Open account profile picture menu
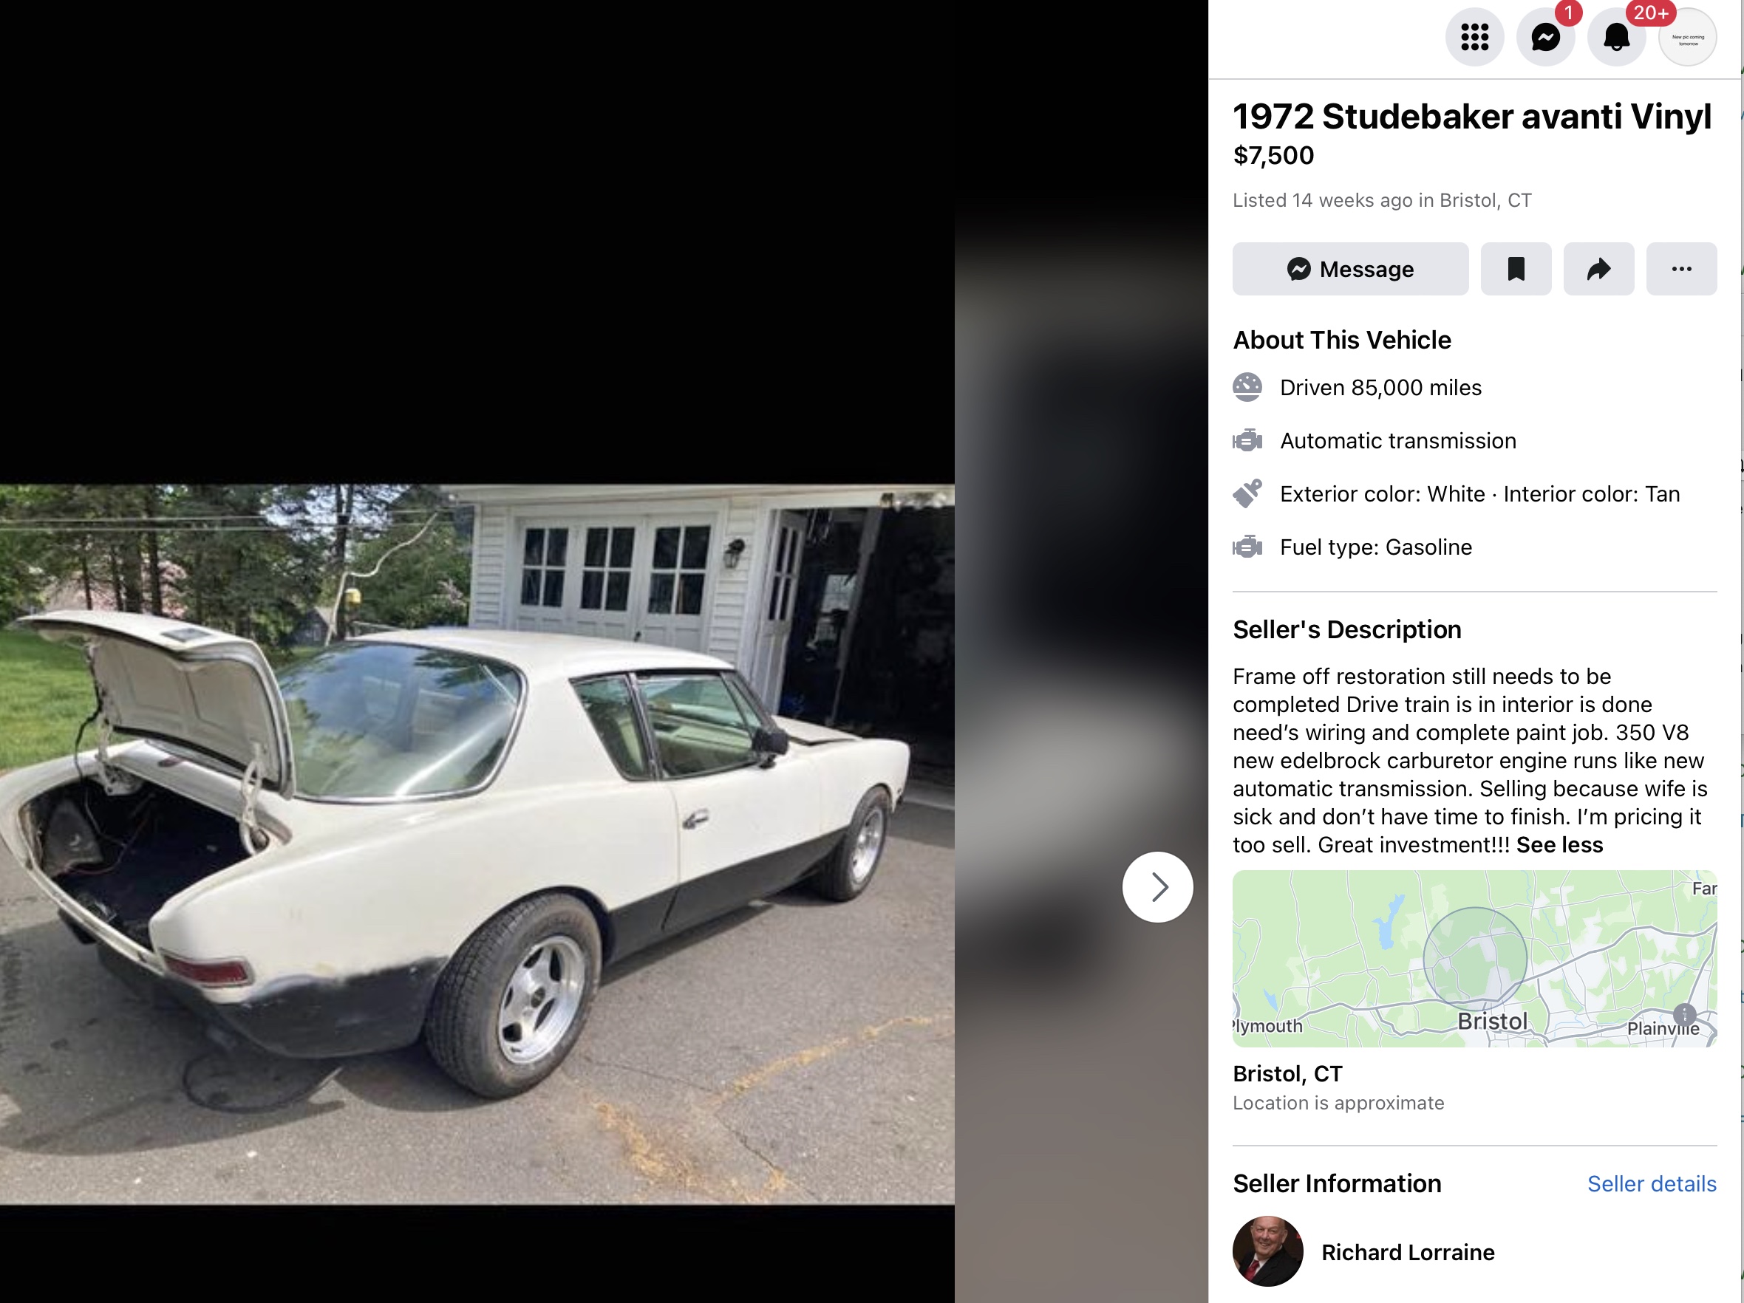This screenshot has width=1744, height=1303. [x=1688, y=37]
